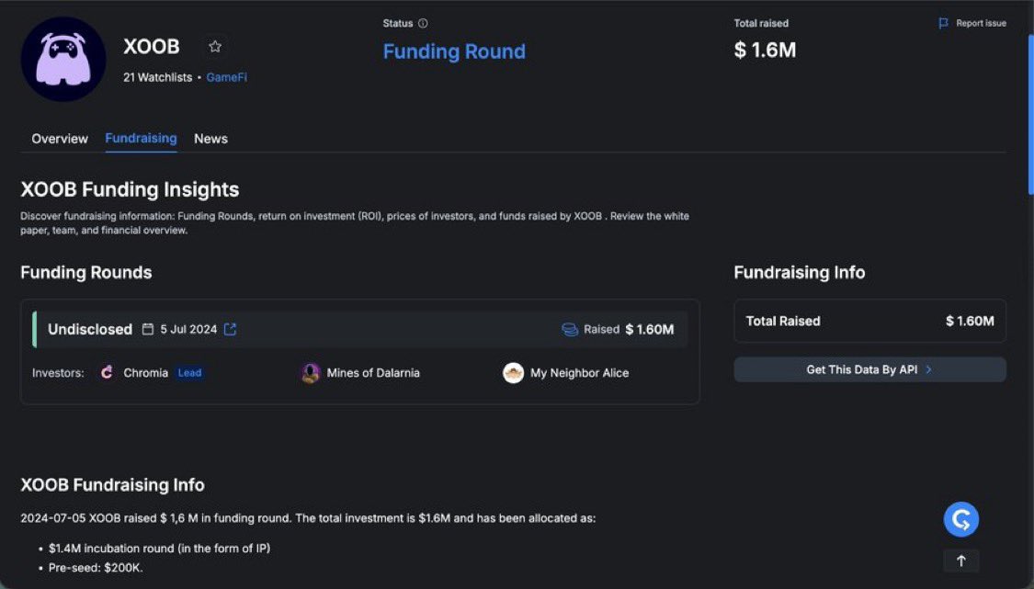This screenshot has width=1034, height=589.
Task: Click the 5 Jul 2024 date
Action: click(188, 329)
